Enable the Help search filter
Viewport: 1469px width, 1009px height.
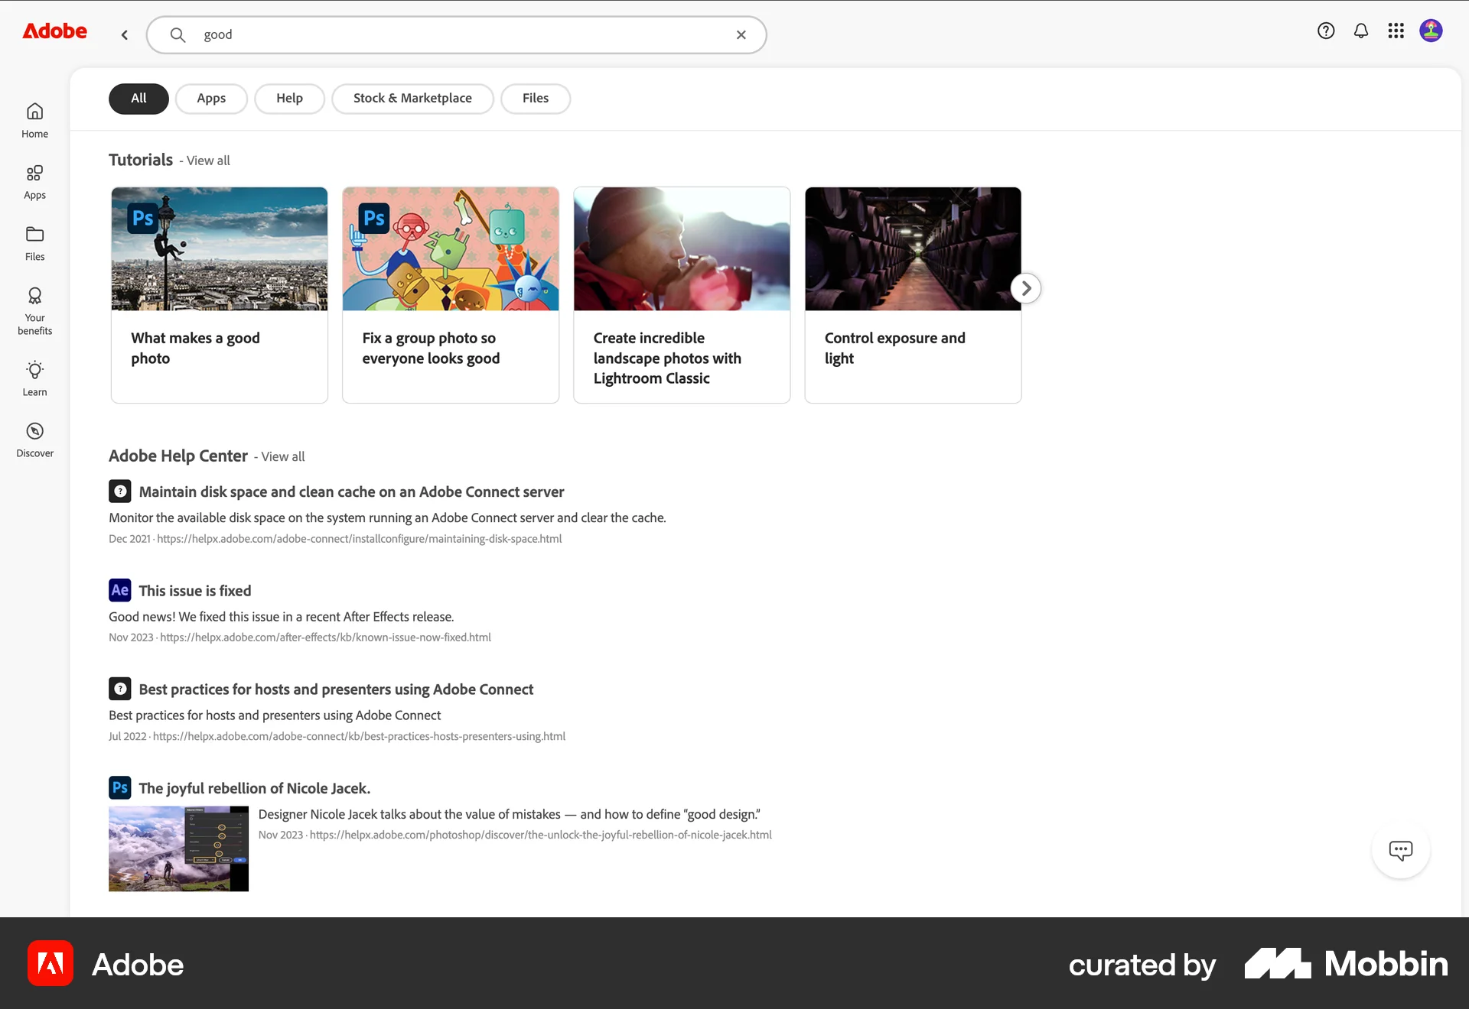[x=289, y=98]
